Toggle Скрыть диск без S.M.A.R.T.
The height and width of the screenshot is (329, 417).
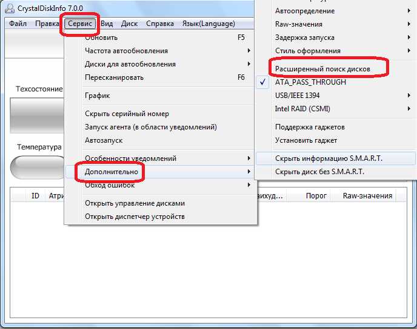336,172
